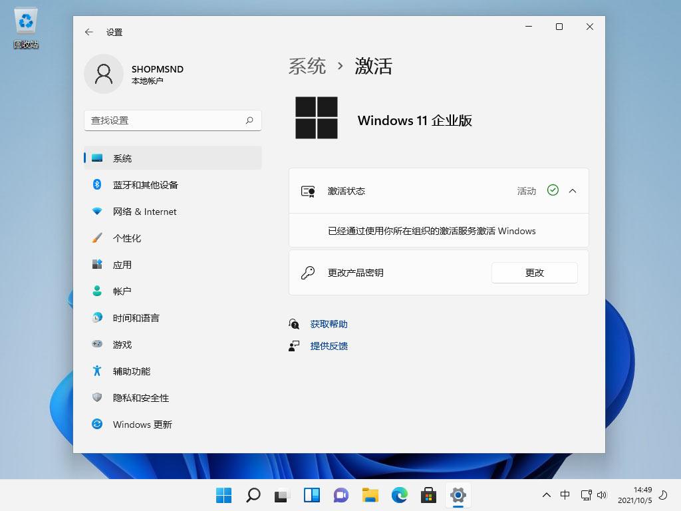Select 蓝牙和其他设备 in the sidebar
Viewport: 681px width, 511px height.
point(145,185)
